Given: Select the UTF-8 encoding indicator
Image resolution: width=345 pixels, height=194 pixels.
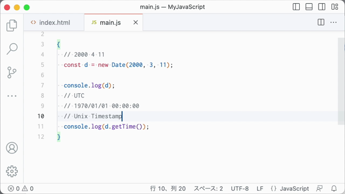Looking at the screenshot, I should (x=239, y=189).
